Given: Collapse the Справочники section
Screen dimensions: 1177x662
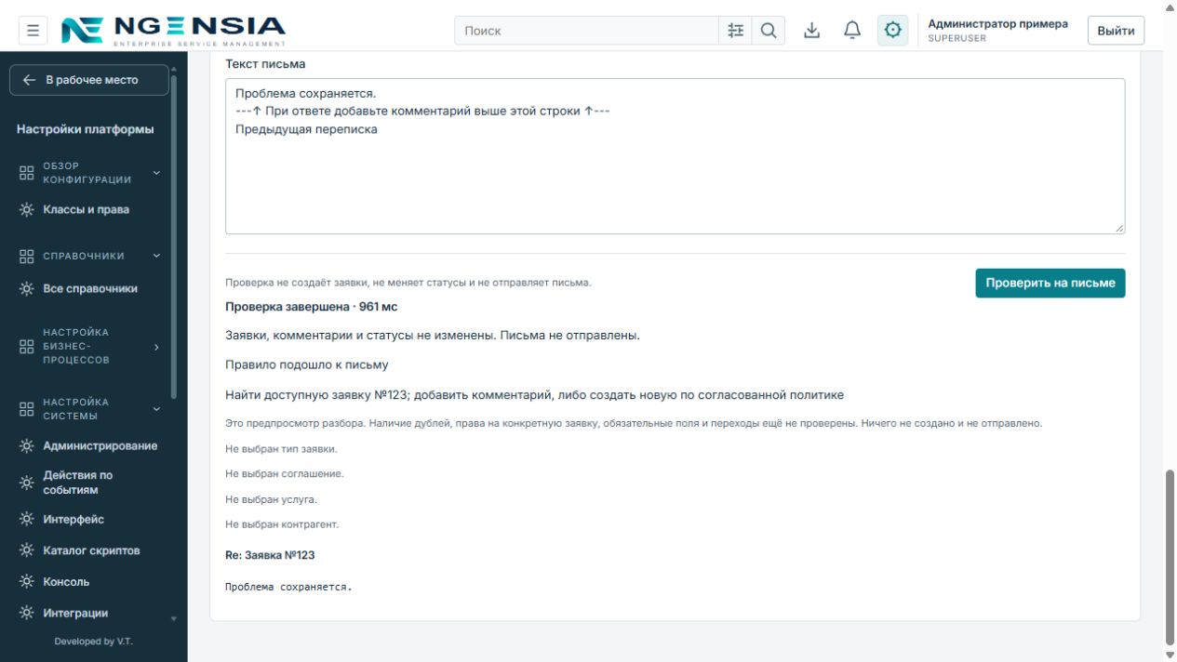Looking at the screenshot, I should point(91,256).
